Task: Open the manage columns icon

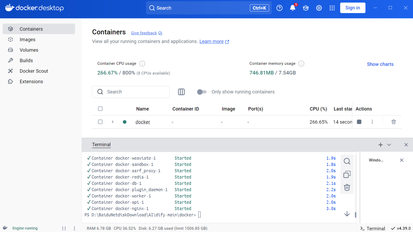Action: click(x=181, y=92)
